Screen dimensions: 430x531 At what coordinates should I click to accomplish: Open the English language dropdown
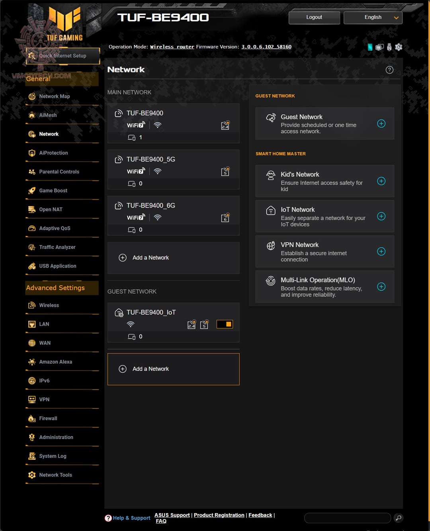373,18
